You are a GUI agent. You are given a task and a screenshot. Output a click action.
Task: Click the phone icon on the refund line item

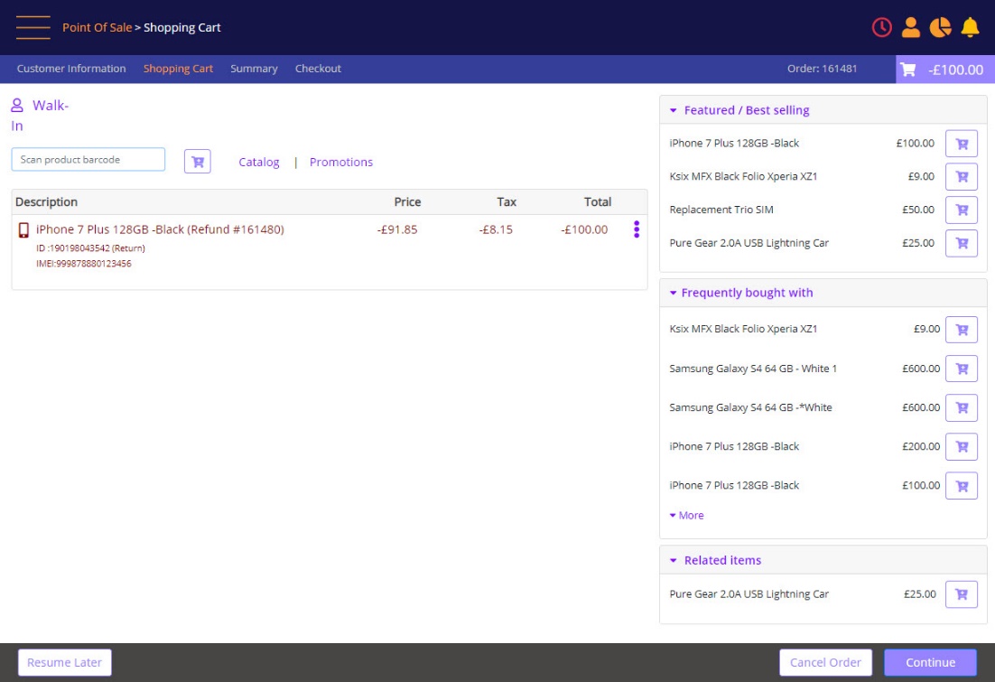pos(23,229)
